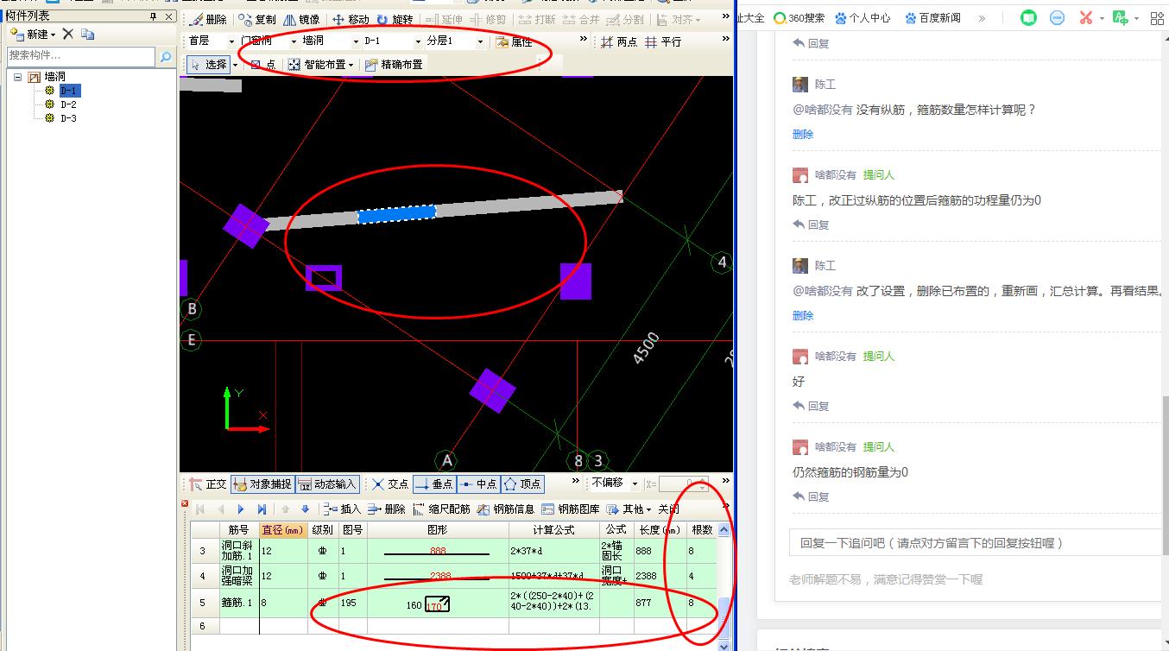Activate the 旋转 (Rotate) tool
Viewport: 1169px width, 651px height.
pos(395,19)
